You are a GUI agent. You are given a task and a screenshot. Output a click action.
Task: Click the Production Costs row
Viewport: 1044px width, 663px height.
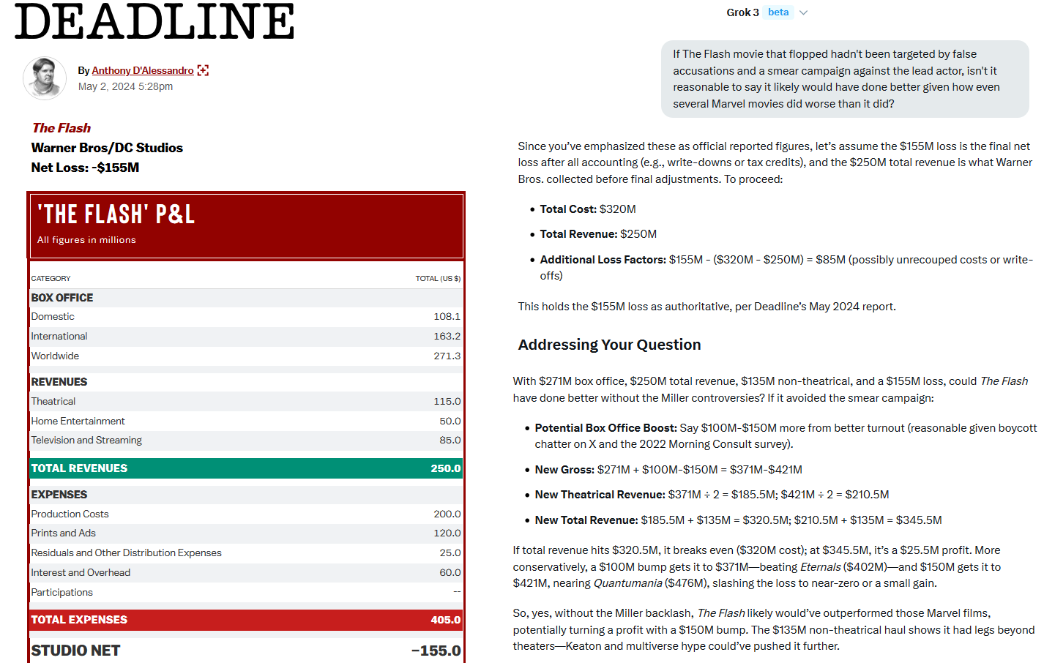coord(246,514)
